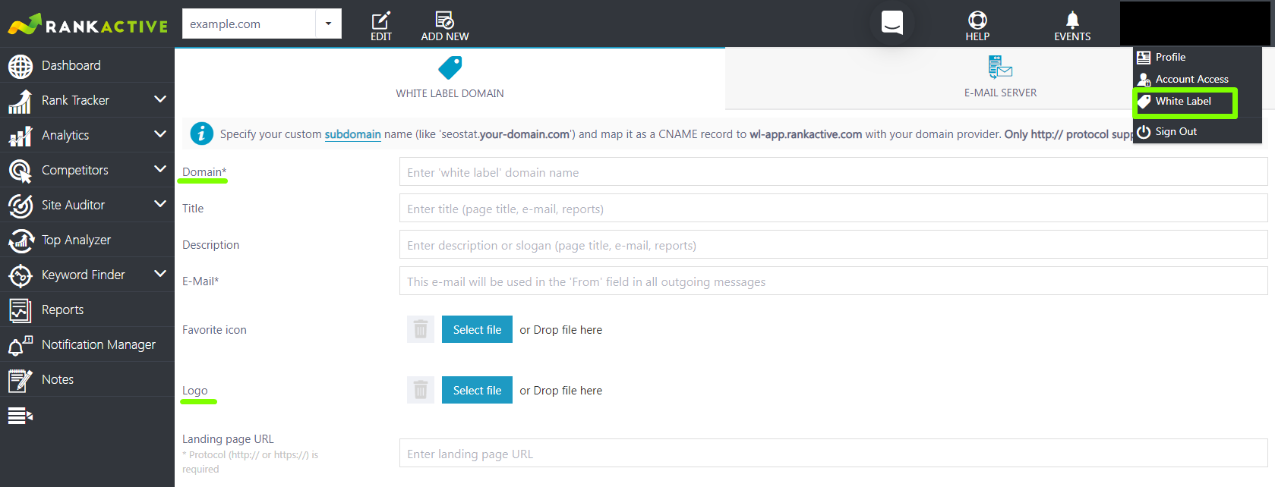Collapse the sidebar menu icon
The height and width of the screenshot is (487, 1275).
tap(21, 416)
